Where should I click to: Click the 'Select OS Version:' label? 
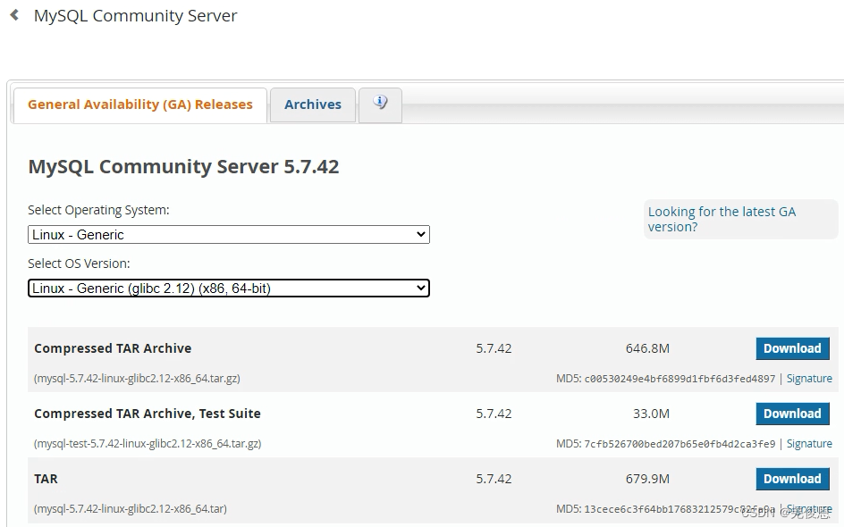coord(79,263)
